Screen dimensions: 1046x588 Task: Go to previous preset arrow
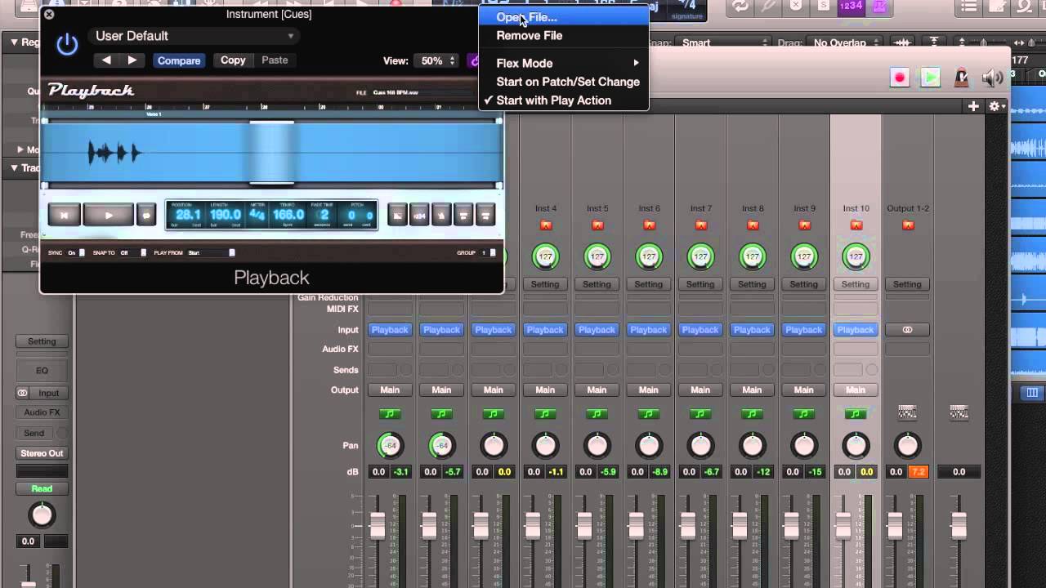coord(106,60)
